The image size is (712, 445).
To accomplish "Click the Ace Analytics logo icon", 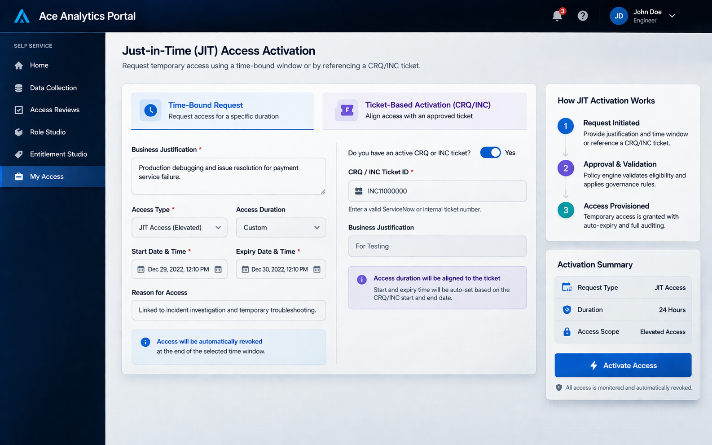I will pos(22,16).
